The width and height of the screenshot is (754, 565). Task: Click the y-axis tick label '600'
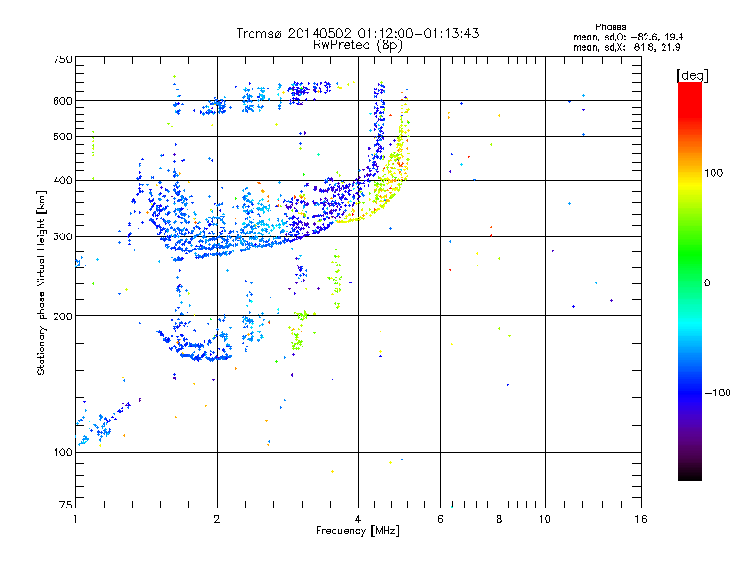tap(62, 101)
